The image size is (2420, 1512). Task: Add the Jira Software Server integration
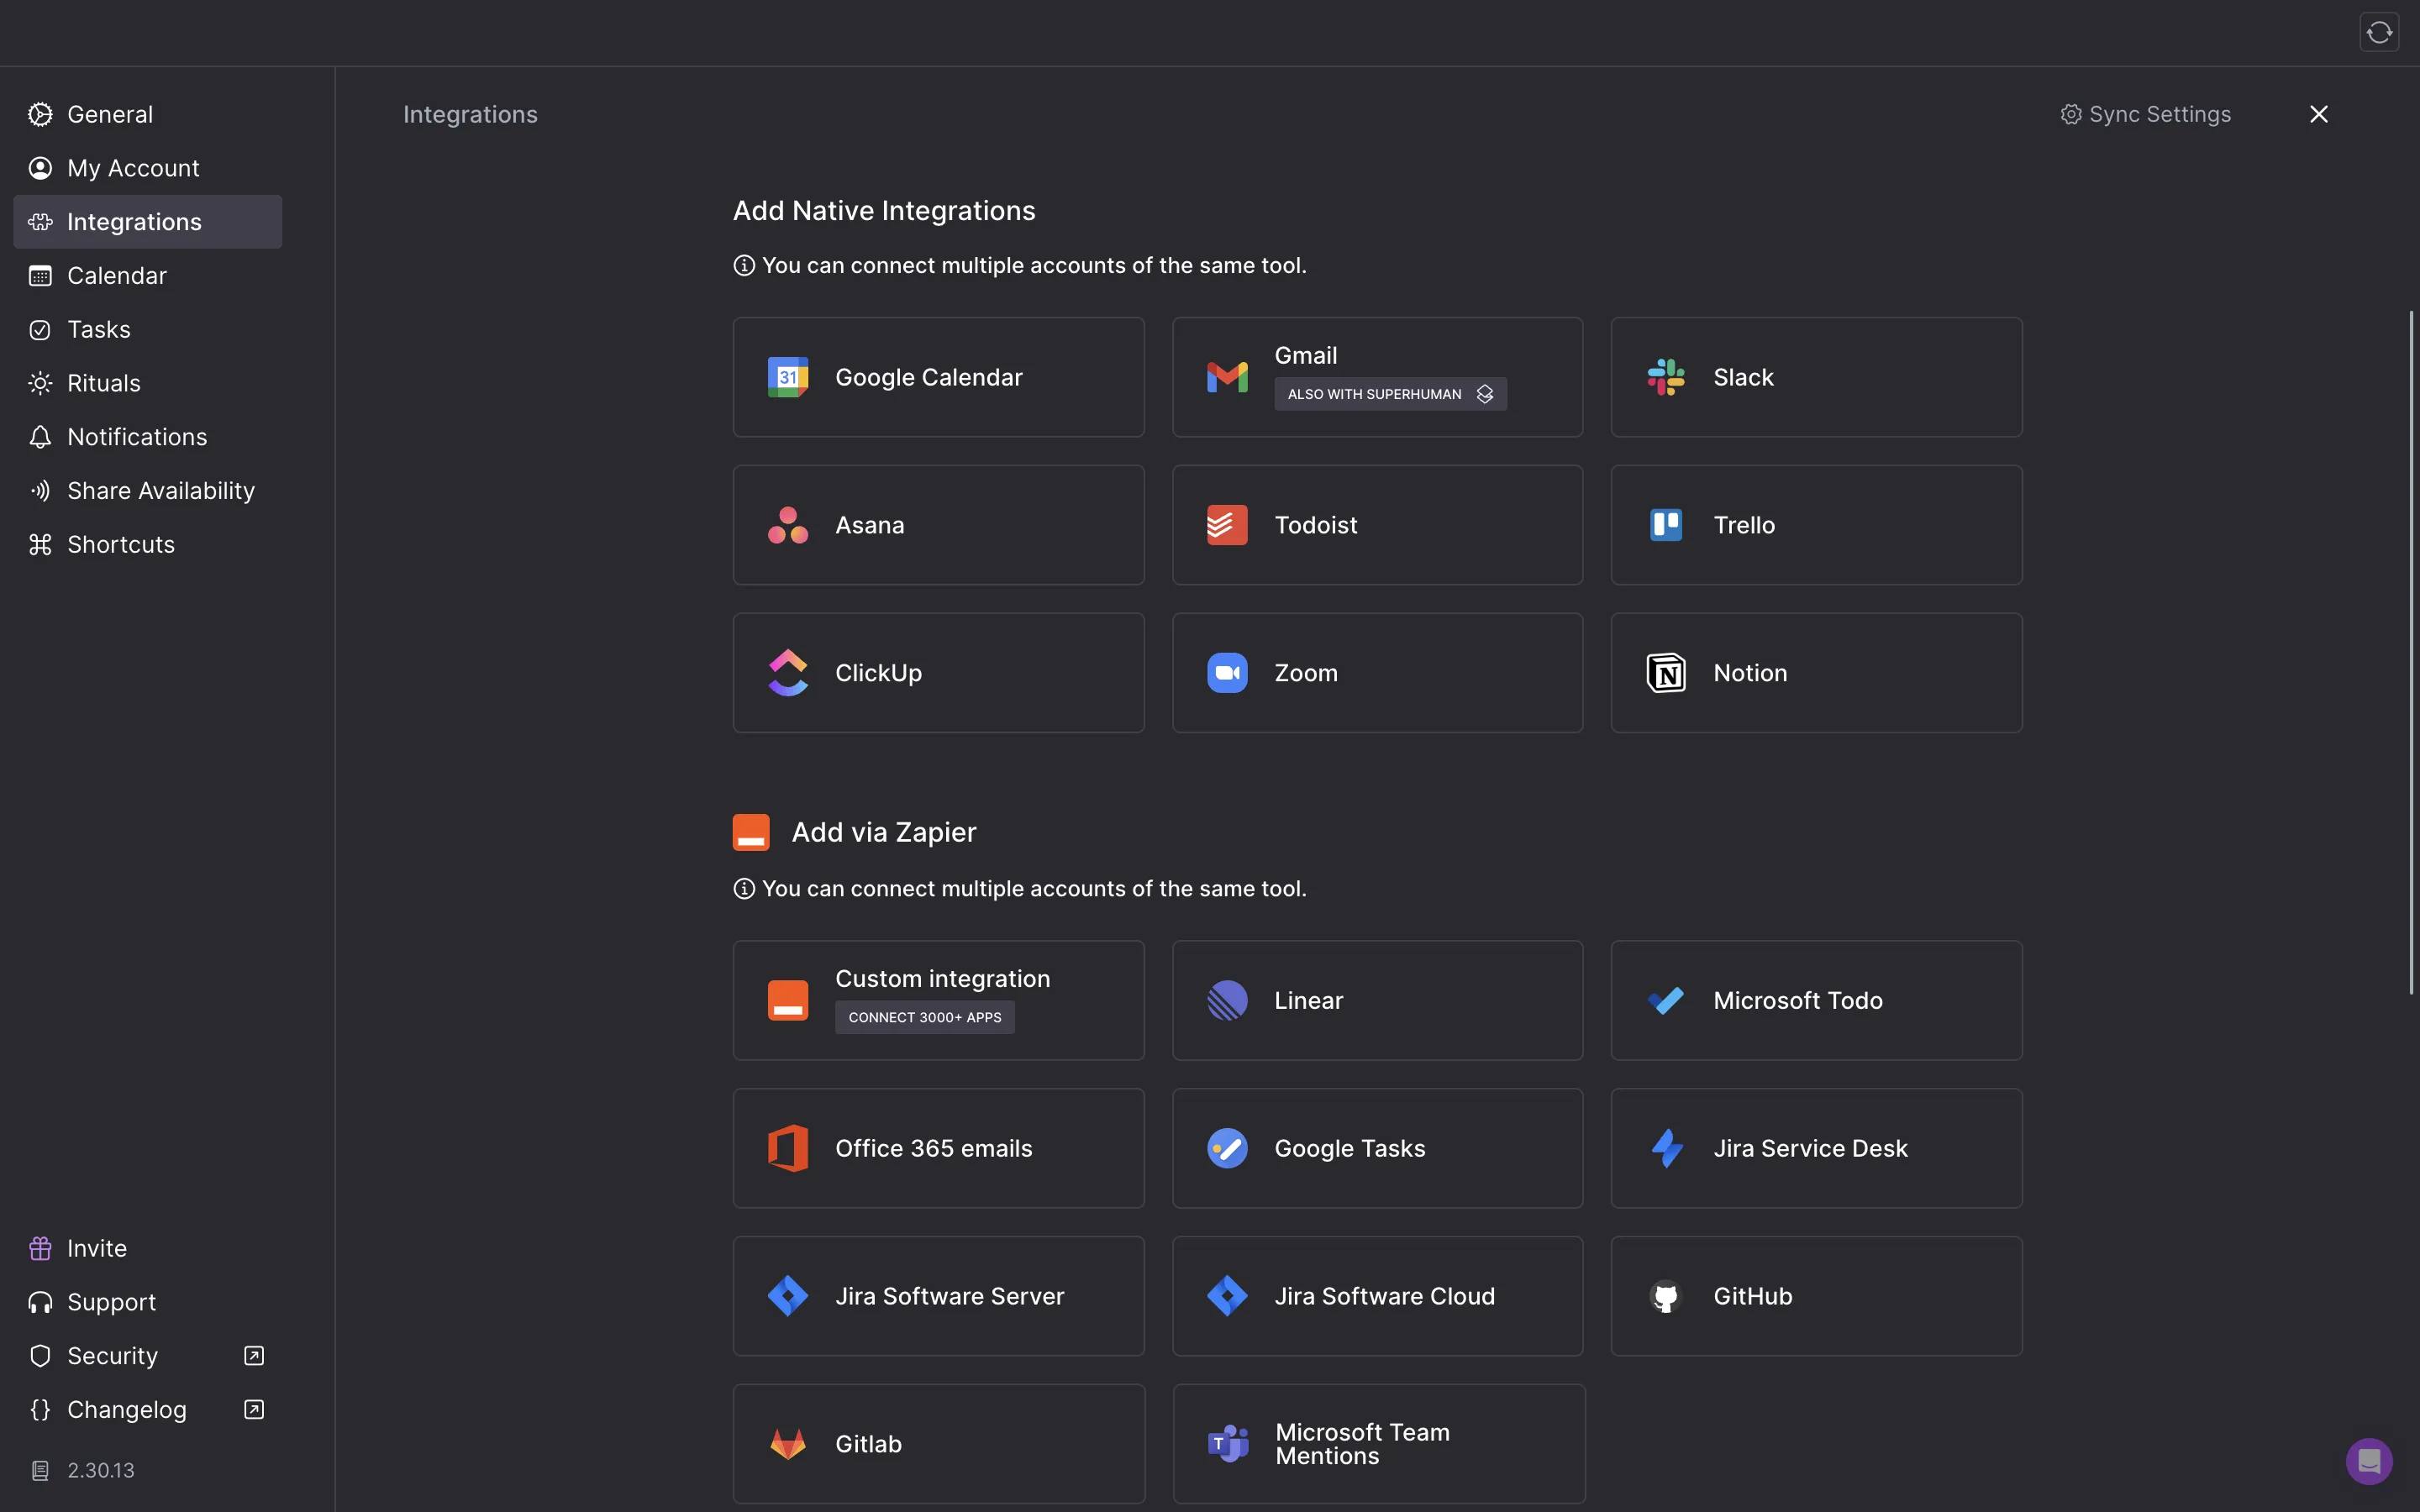[x=938, y=1296]
